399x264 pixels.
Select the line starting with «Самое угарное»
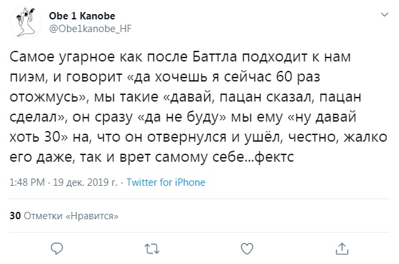pos(180,57)
